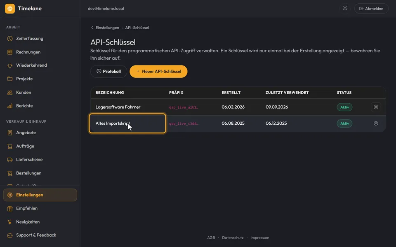
Task: Open Wiederkehrend in the sidebar
Action: [40, 65]
